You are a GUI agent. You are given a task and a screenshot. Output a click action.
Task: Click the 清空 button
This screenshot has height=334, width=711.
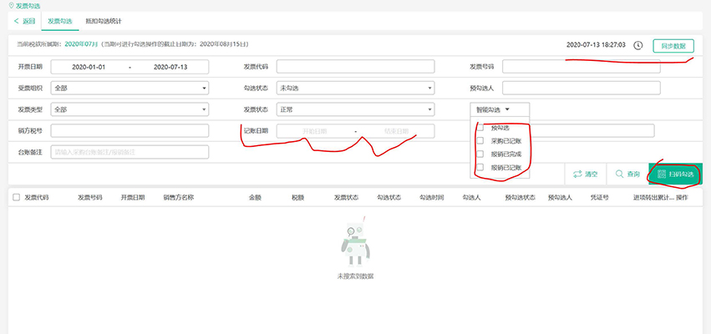click(x=586, y=174)
